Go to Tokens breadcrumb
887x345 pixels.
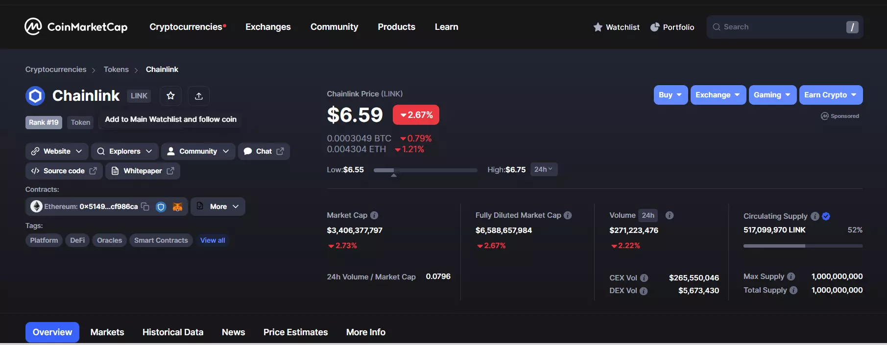coord(116,69)
